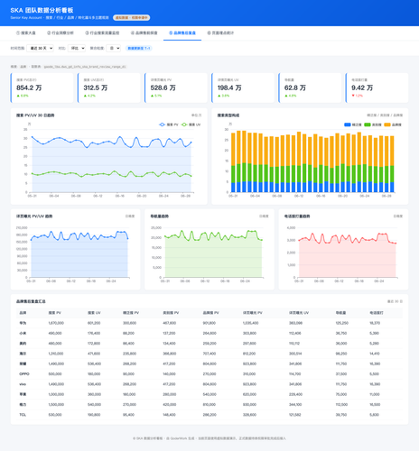Viewport: 419px width, 451px height.
Task: Click the orange badge in the header
Action: click(x=132, y=18)
